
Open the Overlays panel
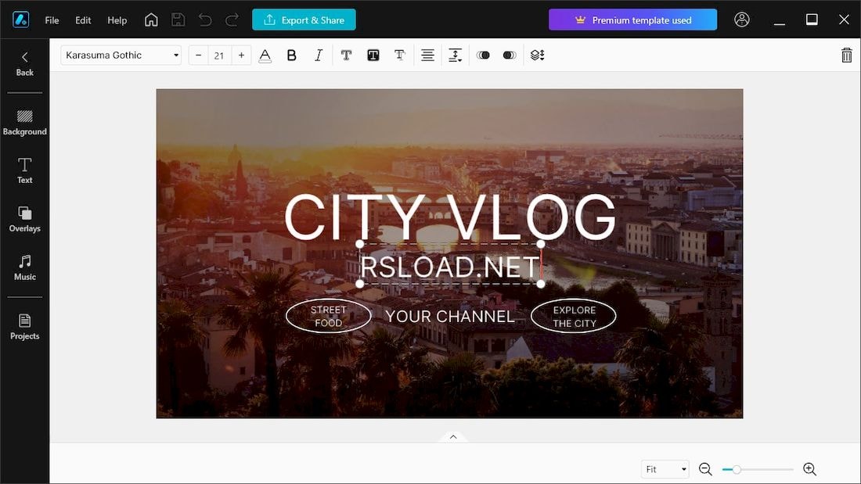25,219
